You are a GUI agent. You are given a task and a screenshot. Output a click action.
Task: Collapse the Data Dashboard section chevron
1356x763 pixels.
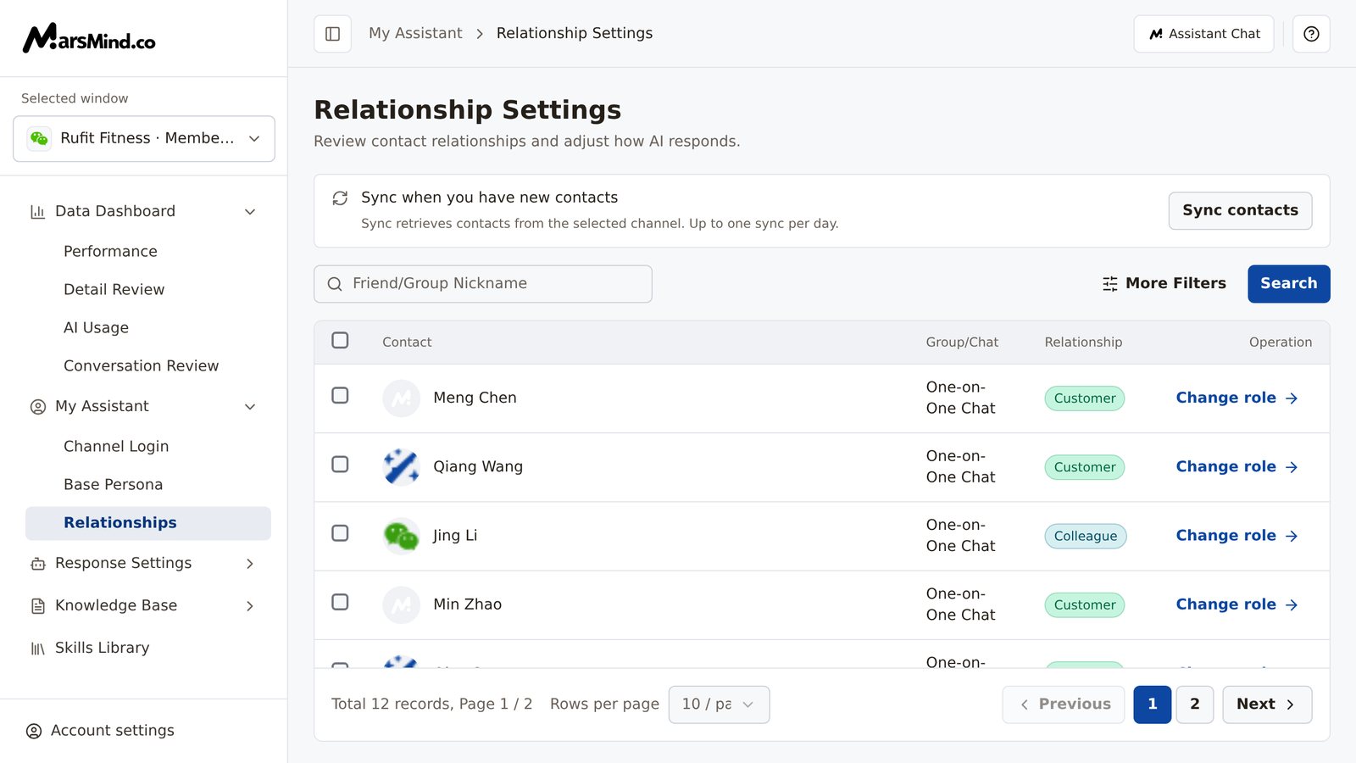pyautogui.click(x=250, y=212)
